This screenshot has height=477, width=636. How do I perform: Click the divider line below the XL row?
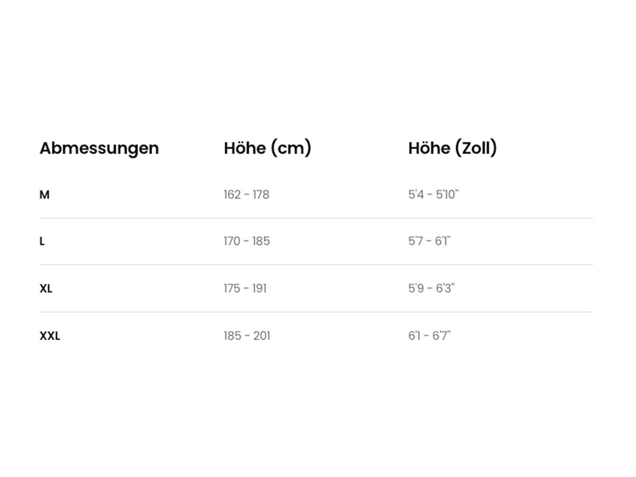point(316,312)
